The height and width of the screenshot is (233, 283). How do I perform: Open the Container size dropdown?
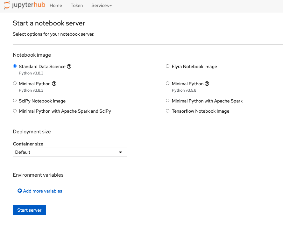[x=70, y=152]
